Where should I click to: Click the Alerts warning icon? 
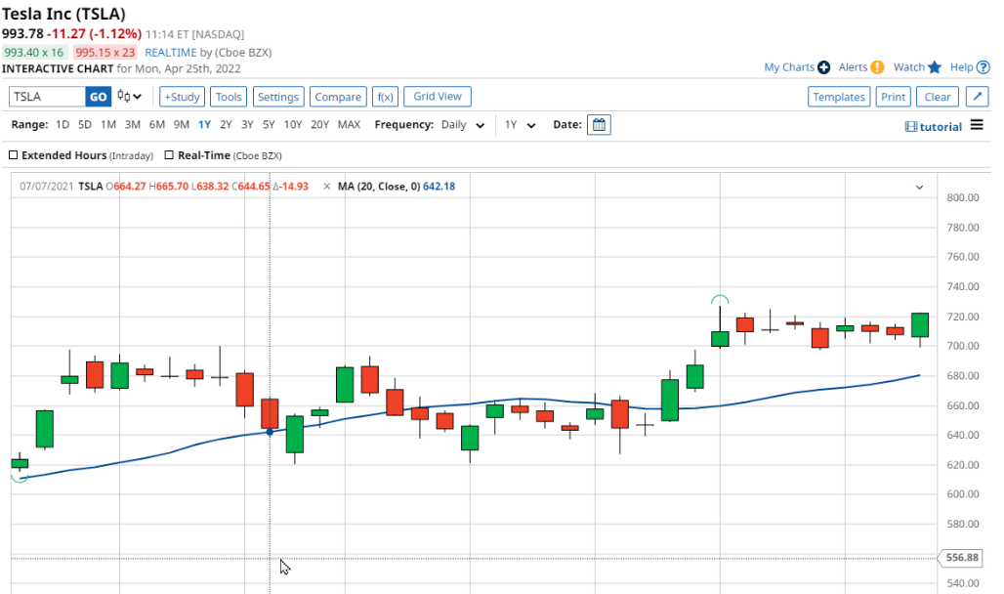[x=878, y=66]
